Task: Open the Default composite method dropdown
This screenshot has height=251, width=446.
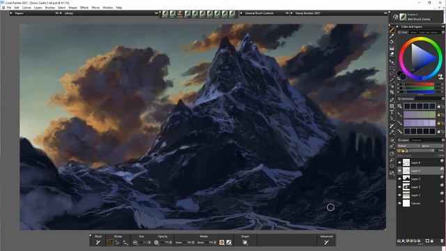Action: pos(409,146)
